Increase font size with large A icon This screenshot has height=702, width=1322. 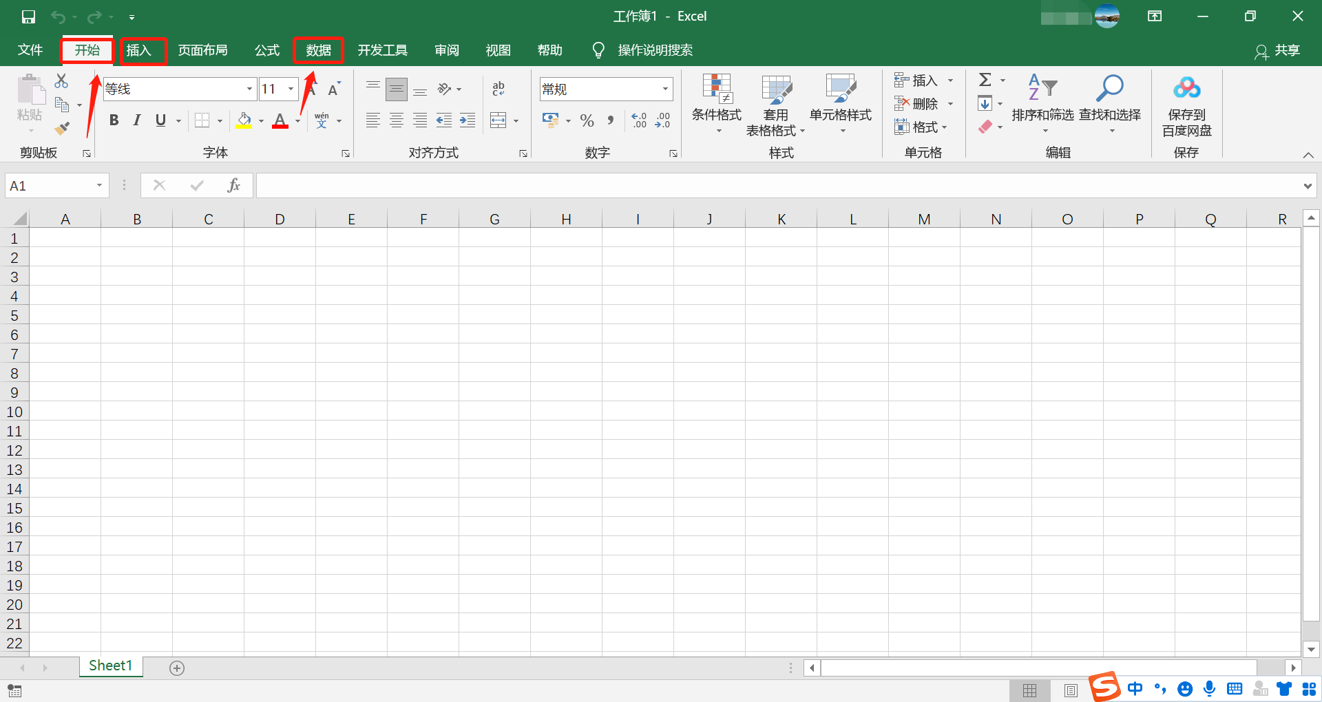(312, 89)
